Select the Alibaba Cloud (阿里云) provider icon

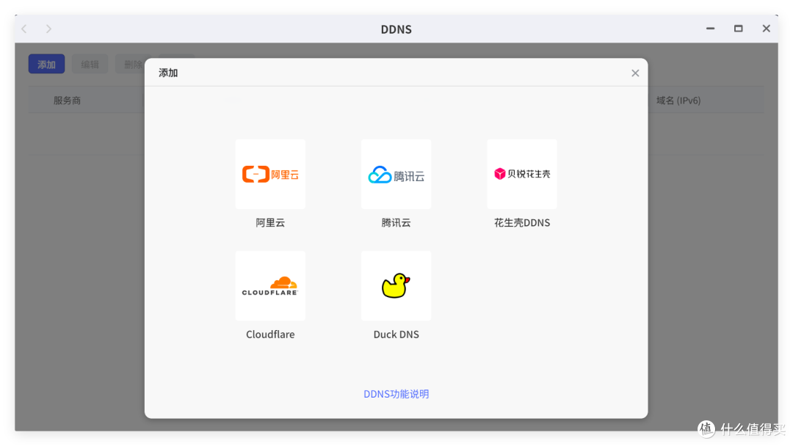pyautogui.click(x=270, y=174)
